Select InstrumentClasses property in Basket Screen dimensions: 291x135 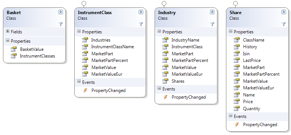click(37, 56)
